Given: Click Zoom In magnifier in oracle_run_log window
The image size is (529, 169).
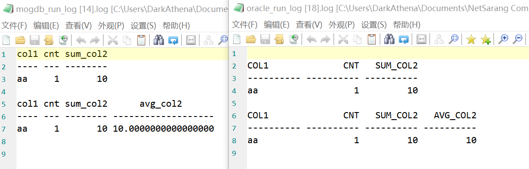Looking at the screenshot, I should coord(503,39).
